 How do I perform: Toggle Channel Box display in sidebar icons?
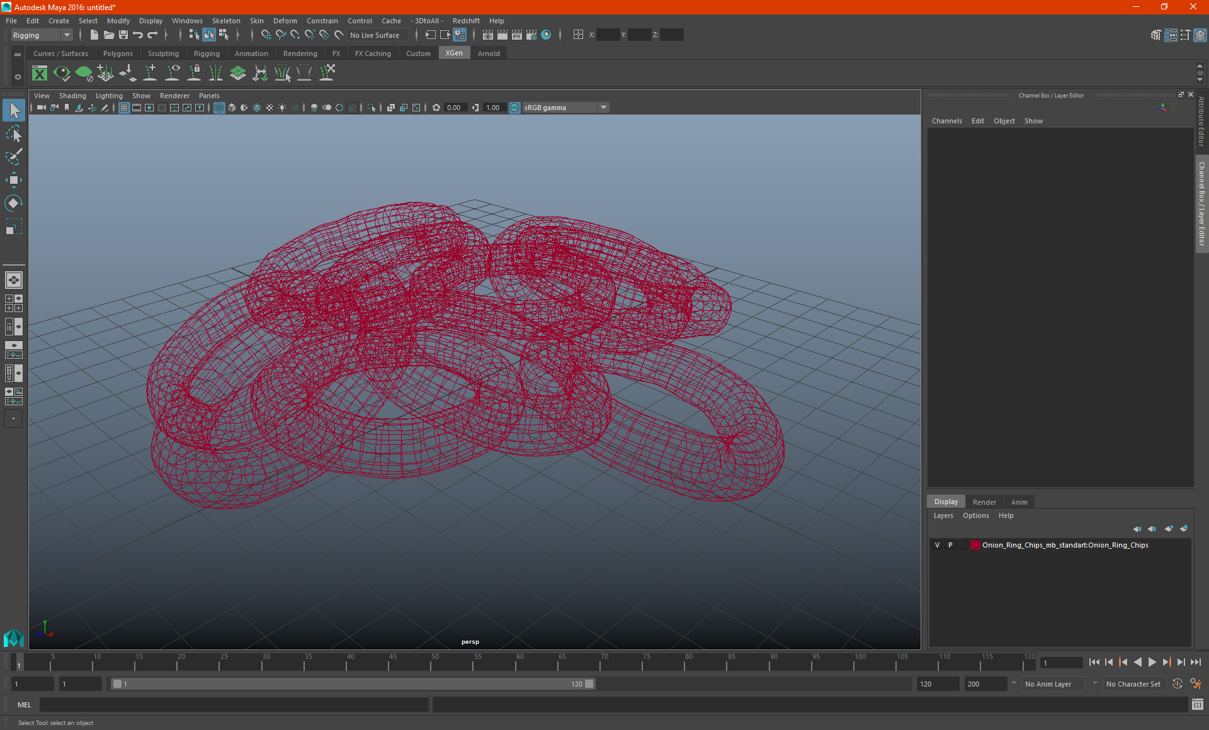click(x=1200, y=35)
